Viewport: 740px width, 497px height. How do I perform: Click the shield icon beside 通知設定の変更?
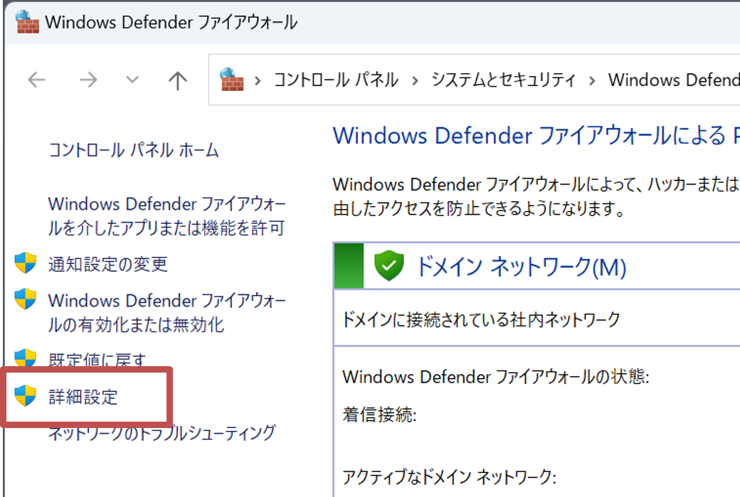click(x=26, y=263)
